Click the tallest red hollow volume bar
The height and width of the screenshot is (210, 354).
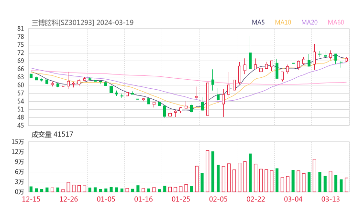(208, 171)
